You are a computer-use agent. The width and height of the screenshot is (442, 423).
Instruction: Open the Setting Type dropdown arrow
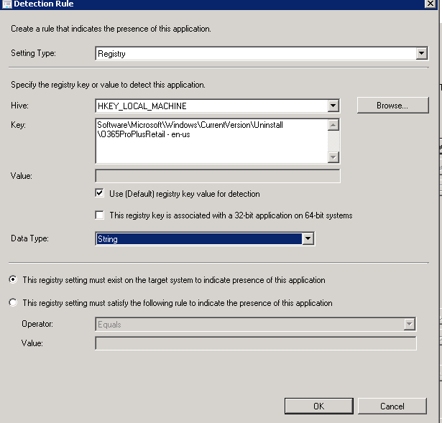pyautogui.click(x=421, y=53)
